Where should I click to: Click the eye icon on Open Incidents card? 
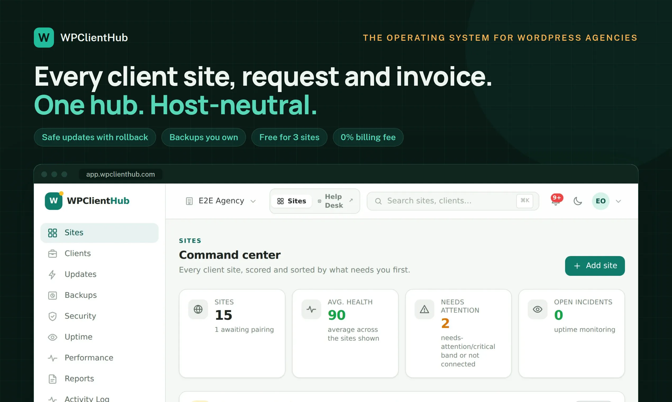pos(538,309)
